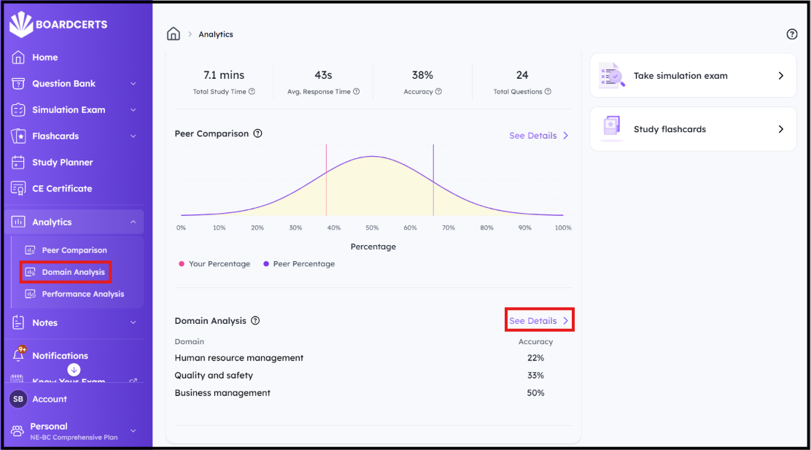Open Notifications bell icon

tap(19, 355)
